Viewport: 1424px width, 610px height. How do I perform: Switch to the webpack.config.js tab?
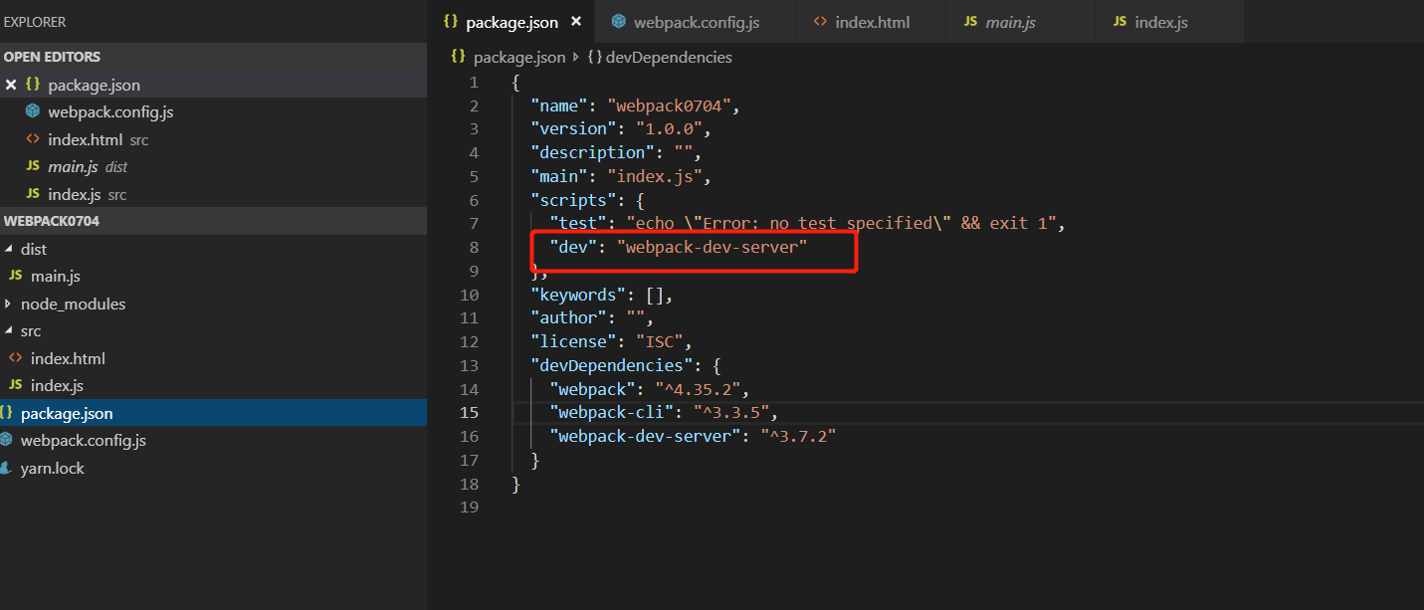[x=696, y=22]
